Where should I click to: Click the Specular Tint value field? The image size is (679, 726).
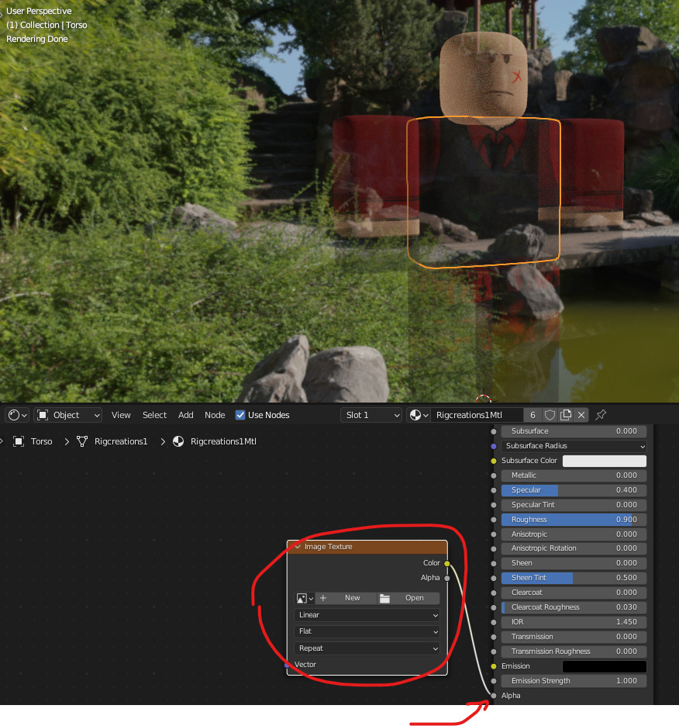pos(574,505)
